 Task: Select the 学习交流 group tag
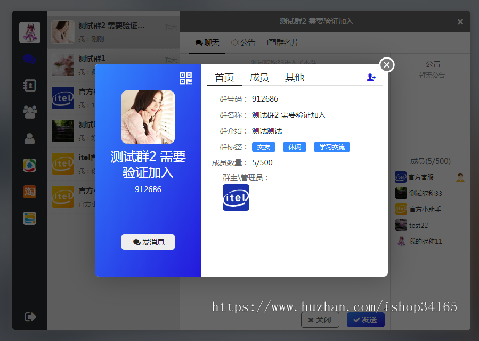click(331, 147)
